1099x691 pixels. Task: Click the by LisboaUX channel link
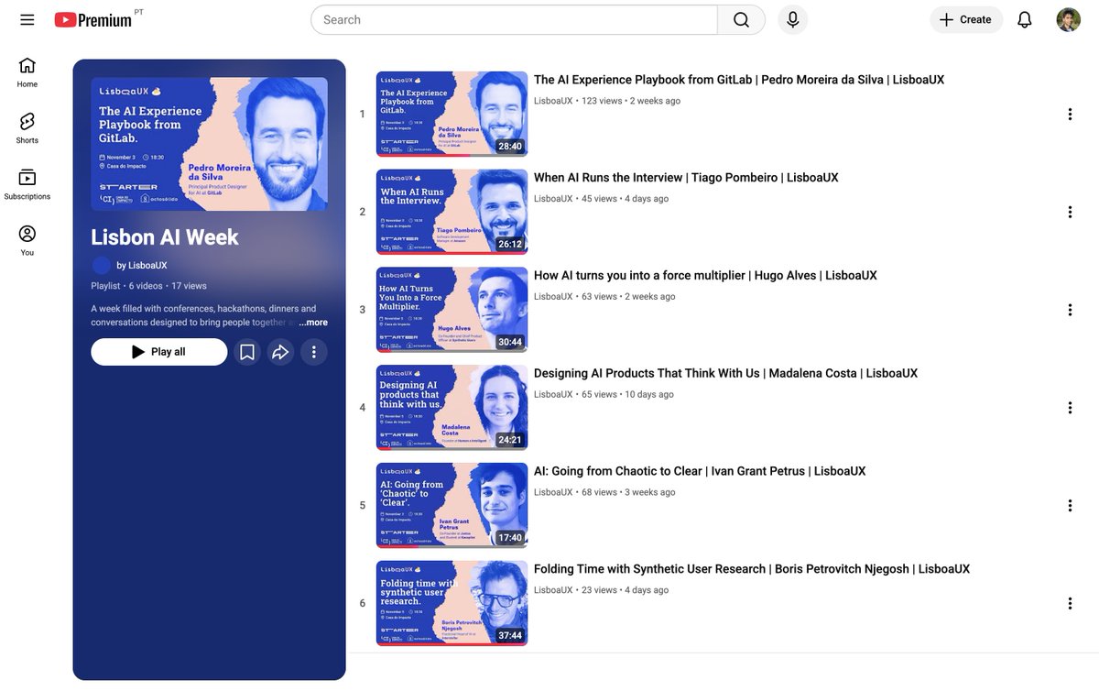point(142,266)
